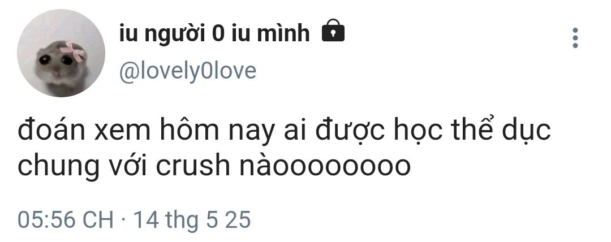Click the word chung on the second line
This screenshot has width=611, height=242.
click(58, 167)
